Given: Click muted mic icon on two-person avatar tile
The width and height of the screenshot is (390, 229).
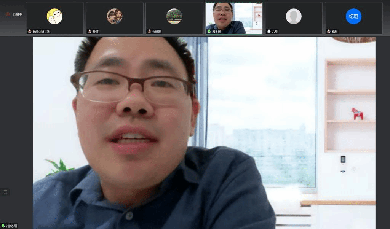Looking at the screenshot, I should pos(90,32).
